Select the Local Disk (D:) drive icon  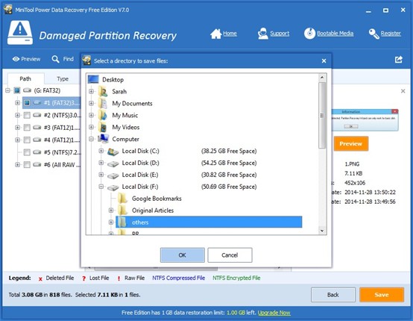(113, 163)
